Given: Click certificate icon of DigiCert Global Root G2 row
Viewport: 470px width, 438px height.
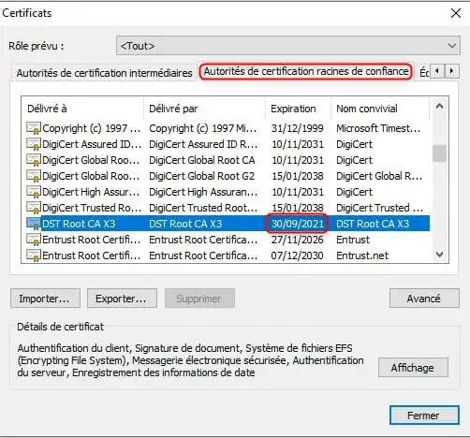Looking at the screenshot, I should 34,176.
